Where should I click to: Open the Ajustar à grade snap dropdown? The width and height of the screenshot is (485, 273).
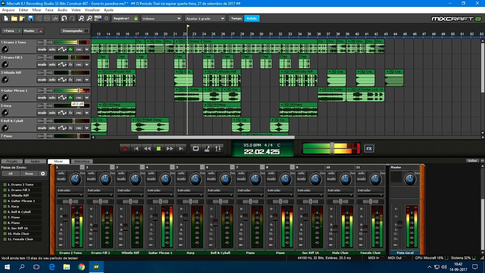point(205,18)
